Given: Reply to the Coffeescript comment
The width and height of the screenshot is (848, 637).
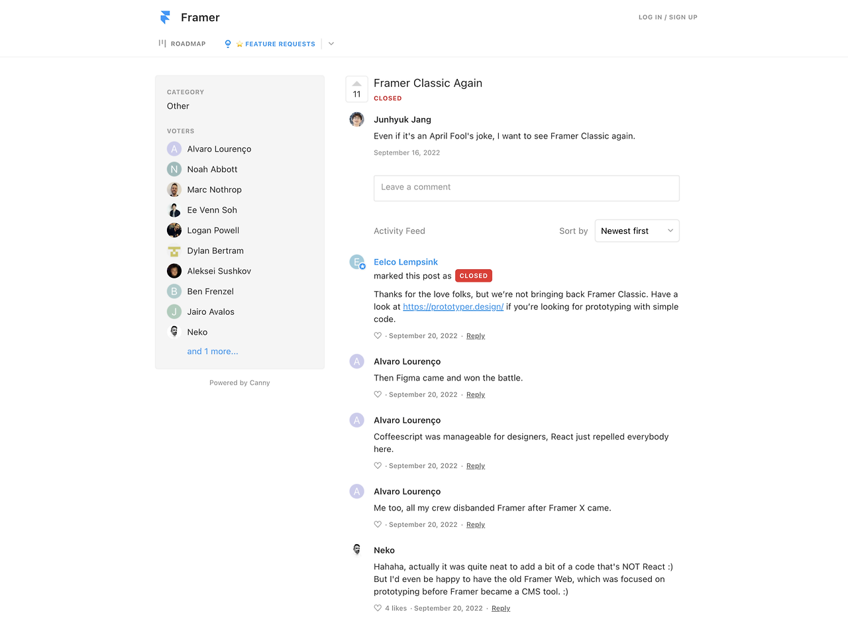Looking at the screenshot, I should click(x=476, y=466).
